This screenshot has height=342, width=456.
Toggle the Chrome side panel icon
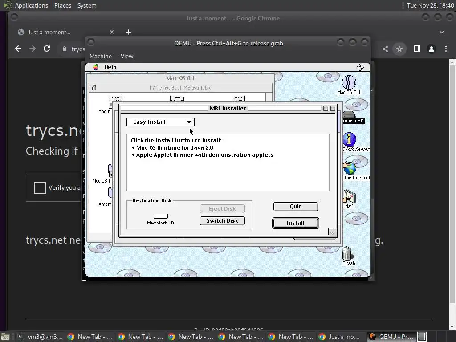[x=417, y=49]
